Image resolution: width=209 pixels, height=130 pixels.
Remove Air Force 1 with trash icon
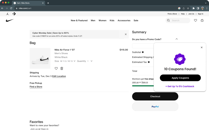click(x=62, y=68)
